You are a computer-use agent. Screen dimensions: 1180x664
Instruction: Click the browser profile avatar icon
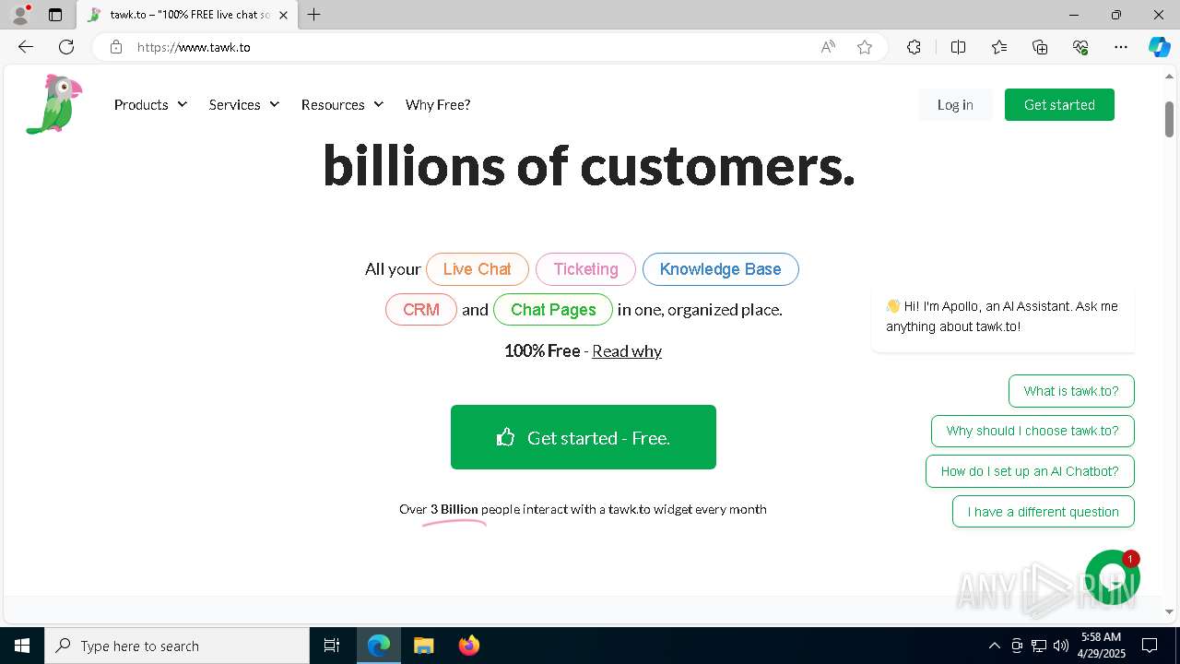pyautogui.click(x=20, y=15)
